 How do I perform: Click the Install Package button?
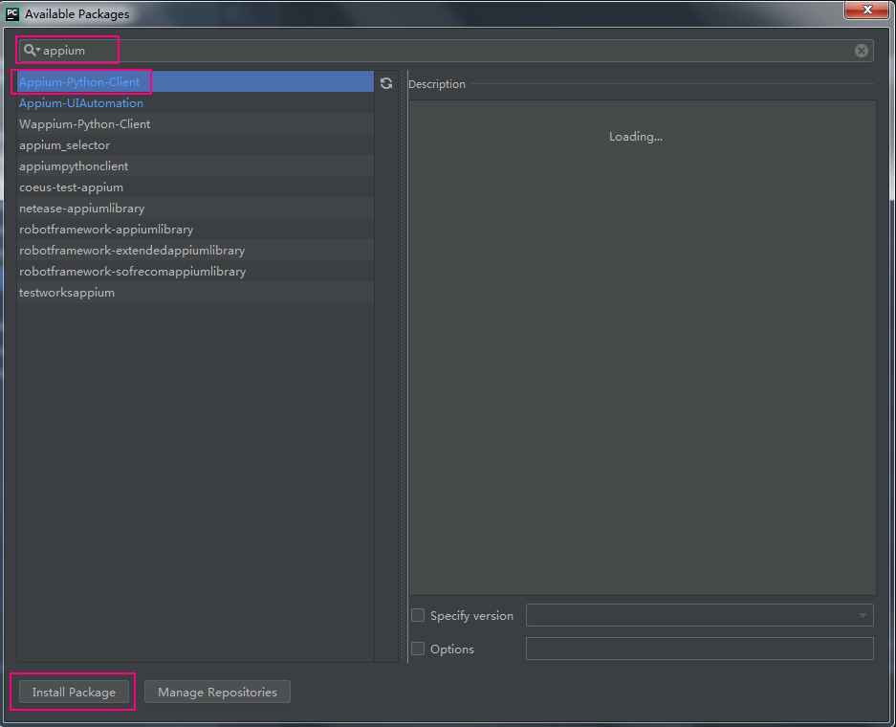[x=72, y=692]
